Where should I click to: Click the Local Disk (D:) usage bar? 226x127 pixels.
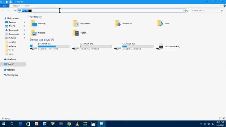coord(96,46)
